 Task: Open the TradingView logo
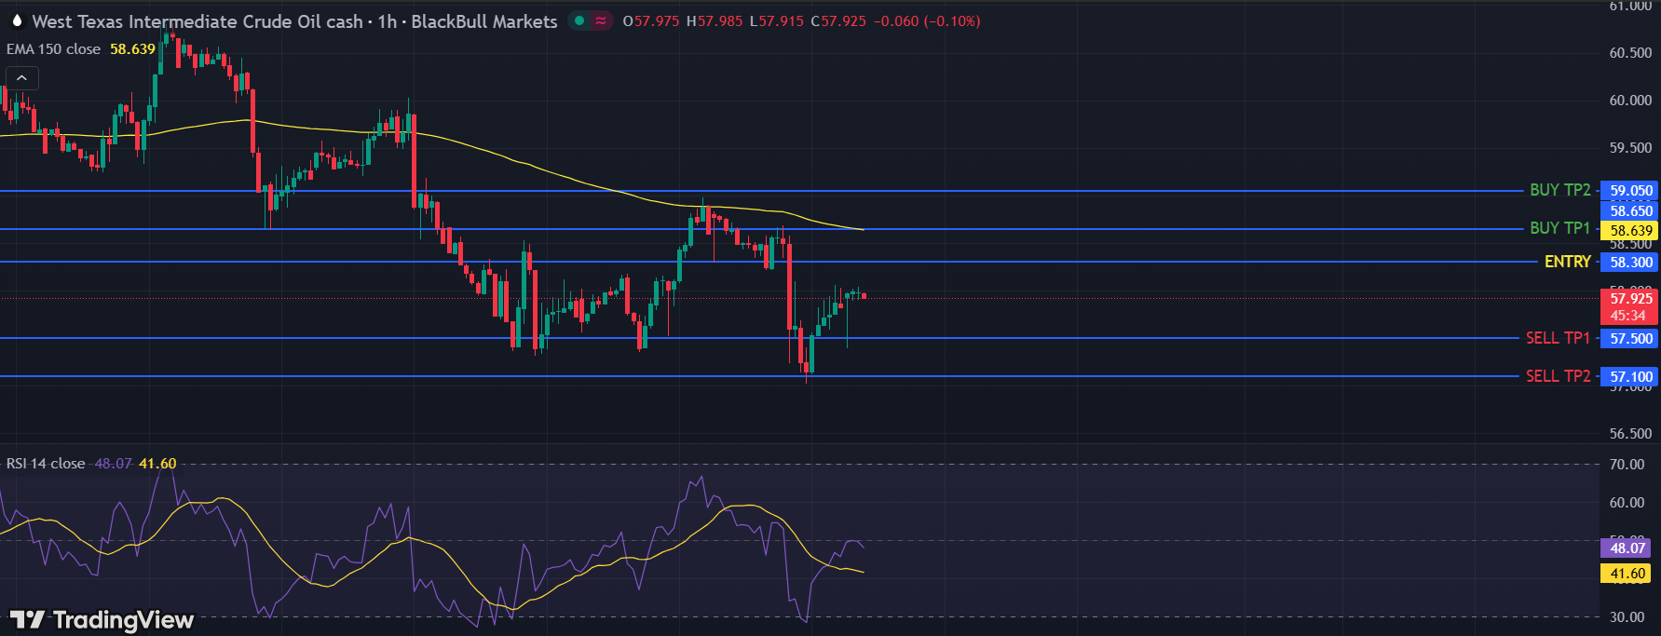coord(102,619)
